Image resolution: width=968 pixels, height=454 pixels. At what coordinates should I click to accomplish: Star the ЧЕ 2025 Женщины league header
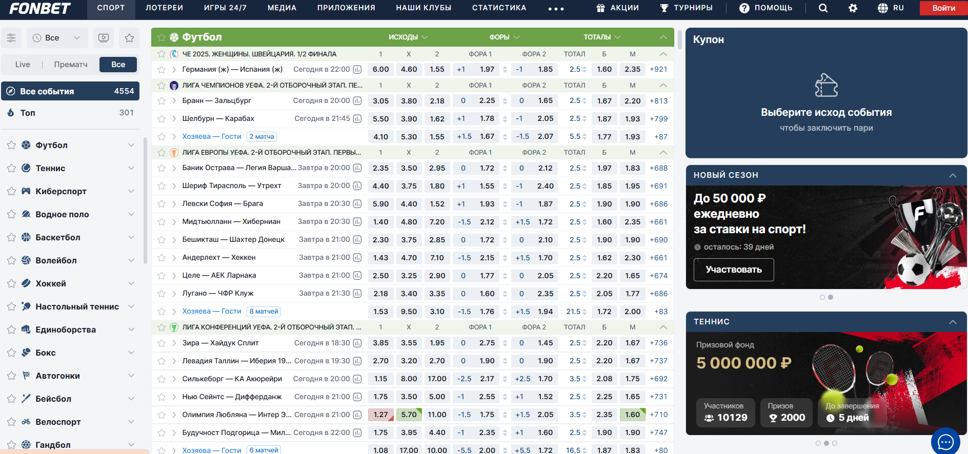pos(162,54)
